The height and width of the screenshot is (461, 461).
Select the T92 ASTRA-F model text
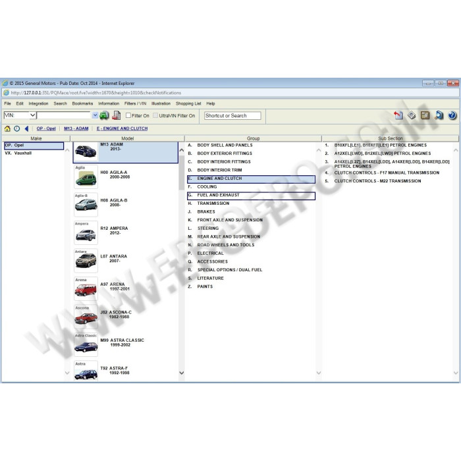click(115, 370)
